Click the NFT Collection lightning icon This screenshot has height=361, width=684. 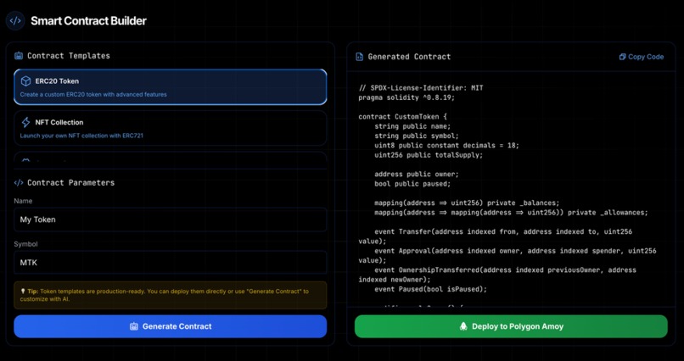25,122
